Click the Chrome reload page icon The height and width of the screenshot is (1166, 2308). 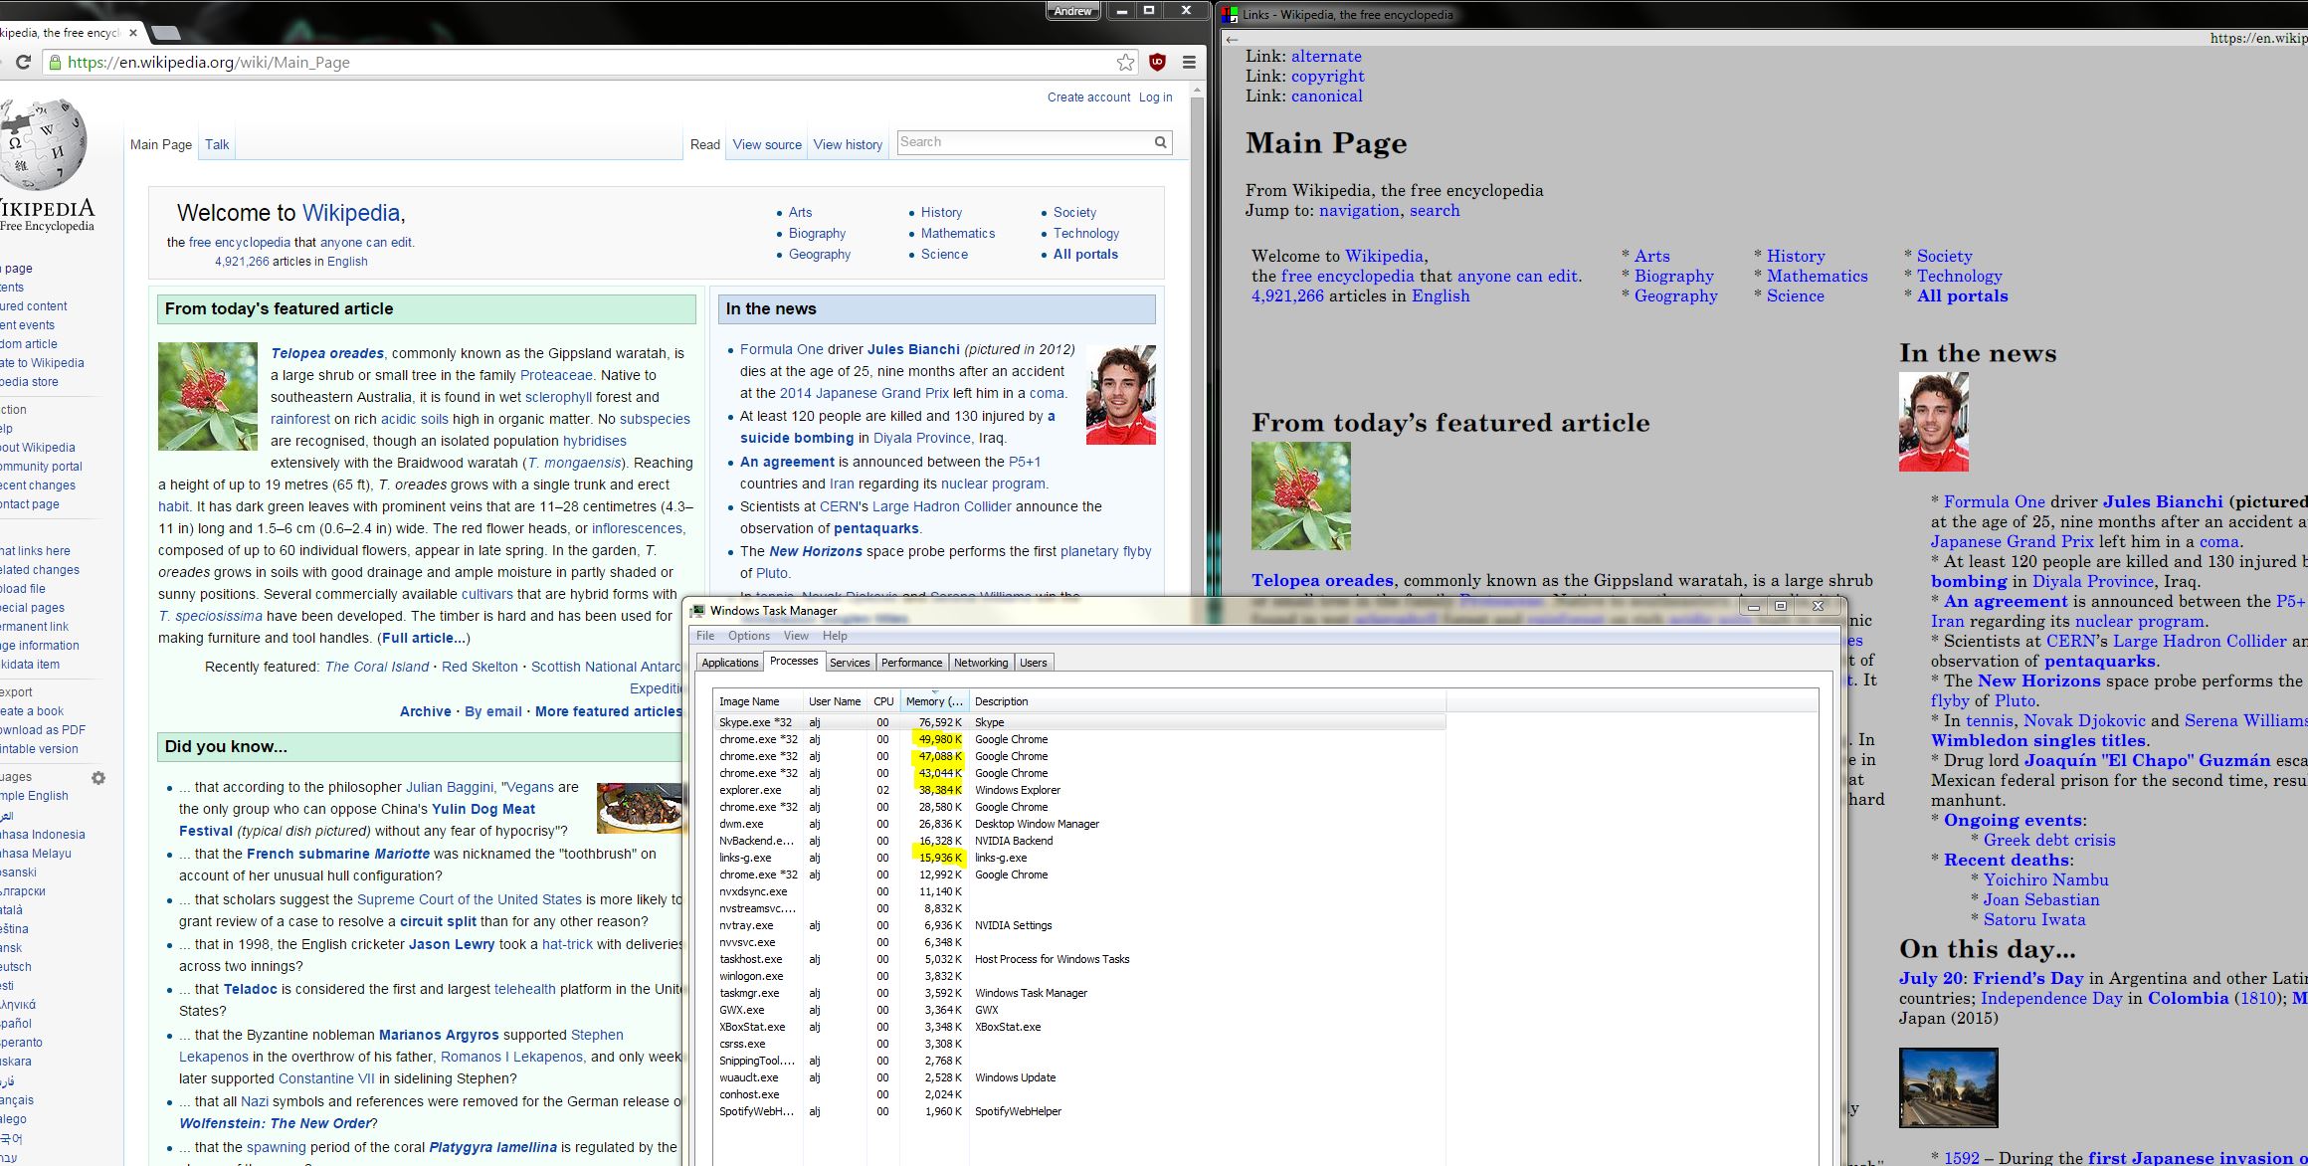(x=23, y=63)
